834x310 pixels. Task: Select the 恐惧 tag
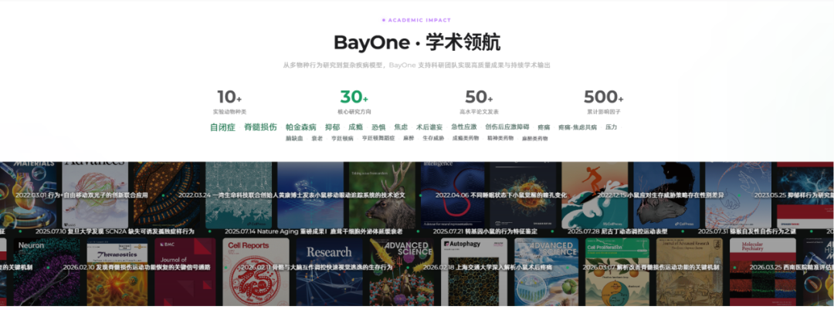point(378,127)
